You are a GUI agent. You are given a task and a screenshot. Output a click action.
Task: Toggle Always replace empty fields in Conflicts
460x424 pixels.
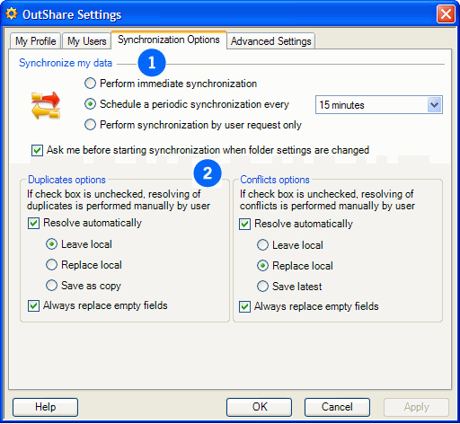click(x=244, y=306)
